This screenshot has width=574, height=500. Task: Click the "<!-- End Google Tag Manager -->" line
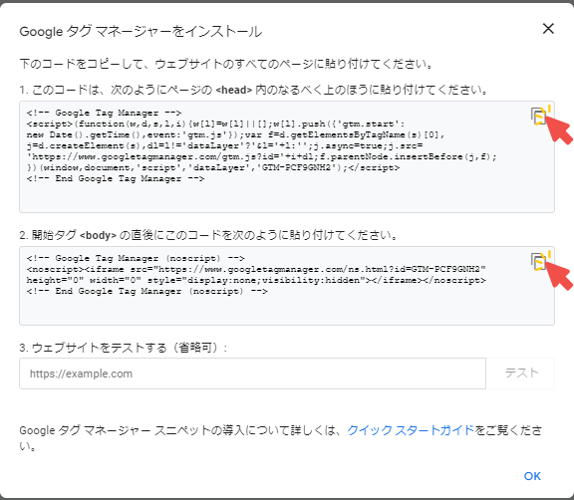click(116, 178)
